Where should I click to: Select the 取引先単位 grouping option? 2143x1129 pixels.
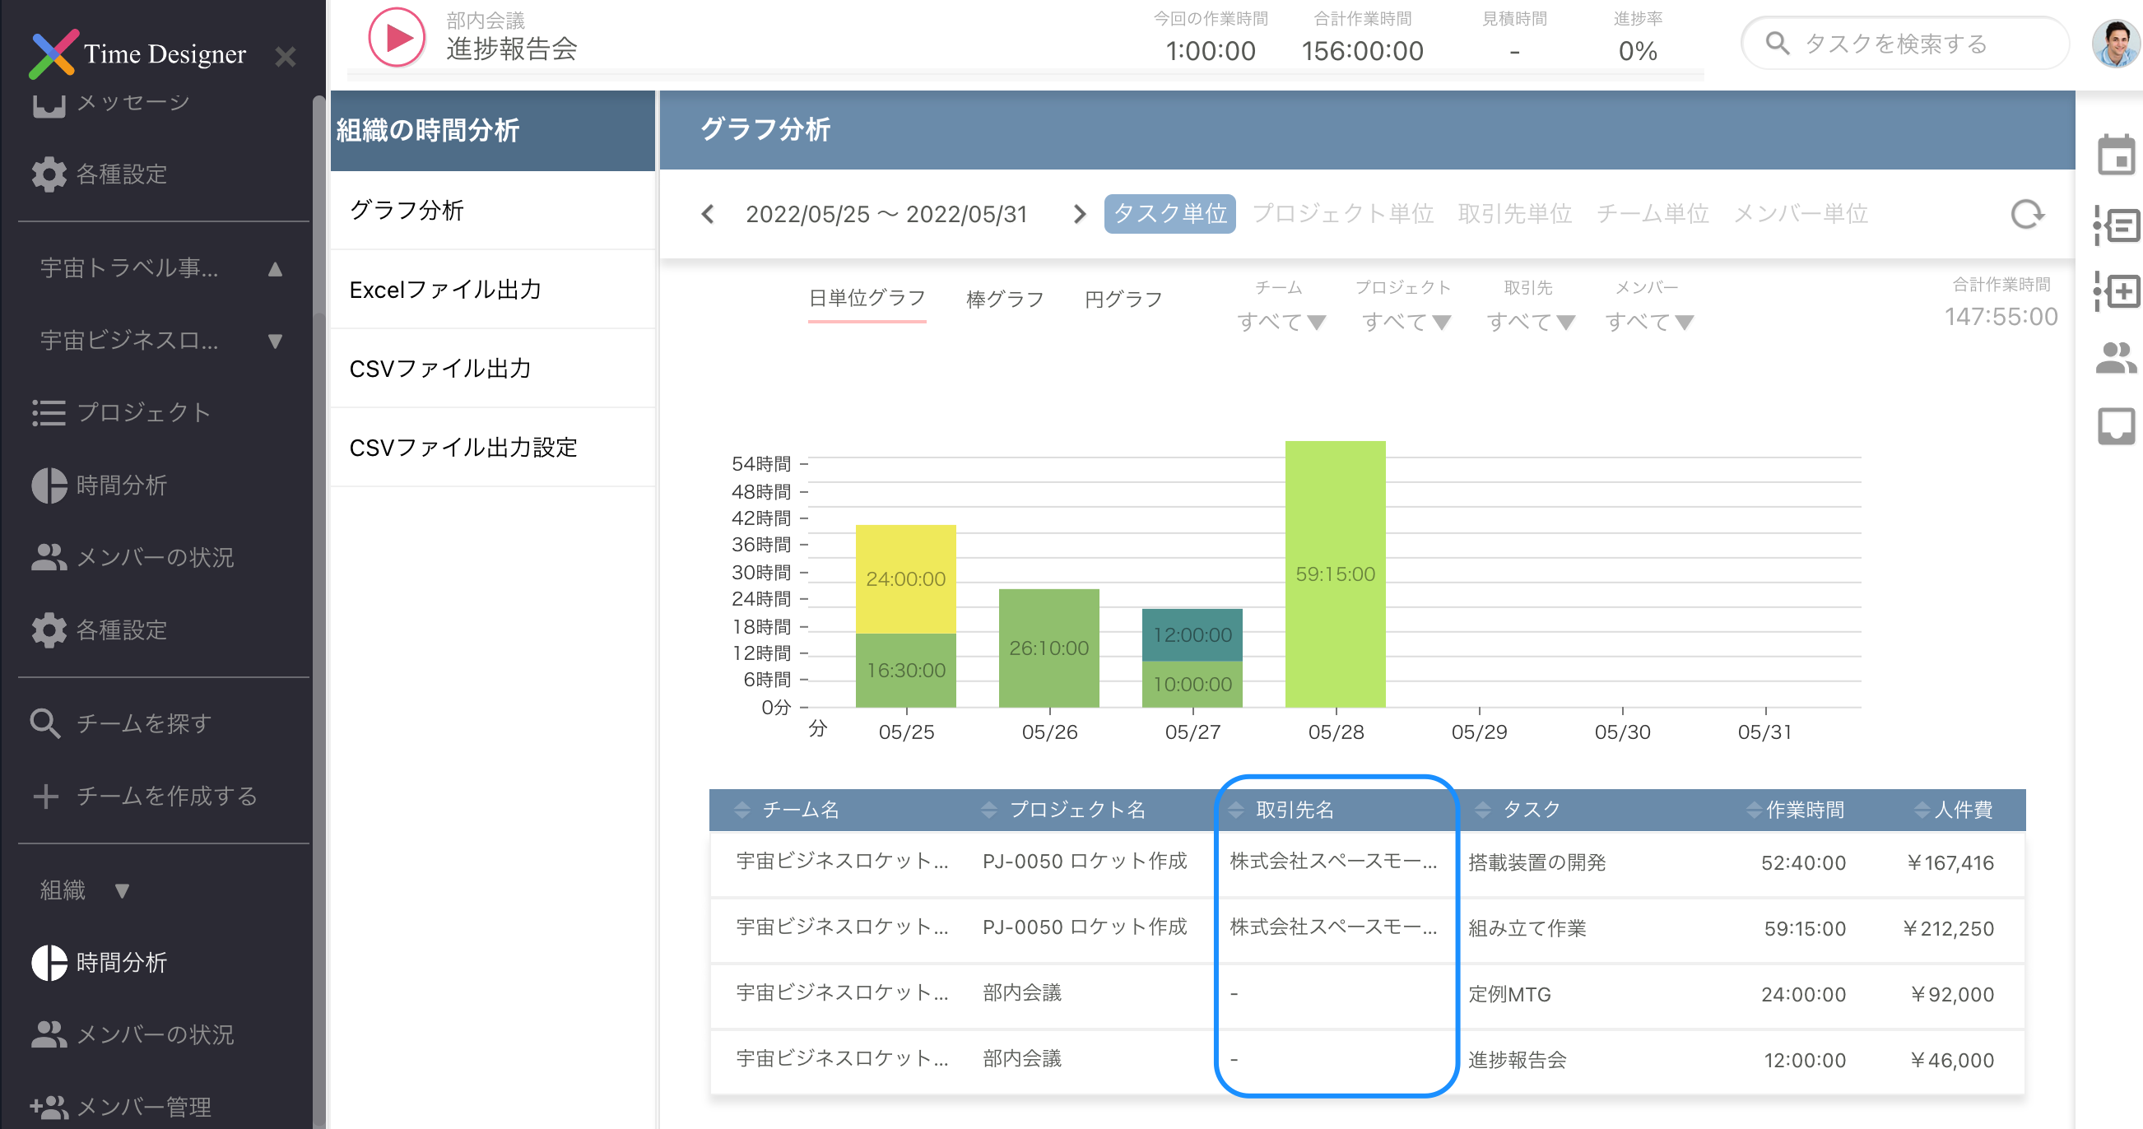point(1515,214)
